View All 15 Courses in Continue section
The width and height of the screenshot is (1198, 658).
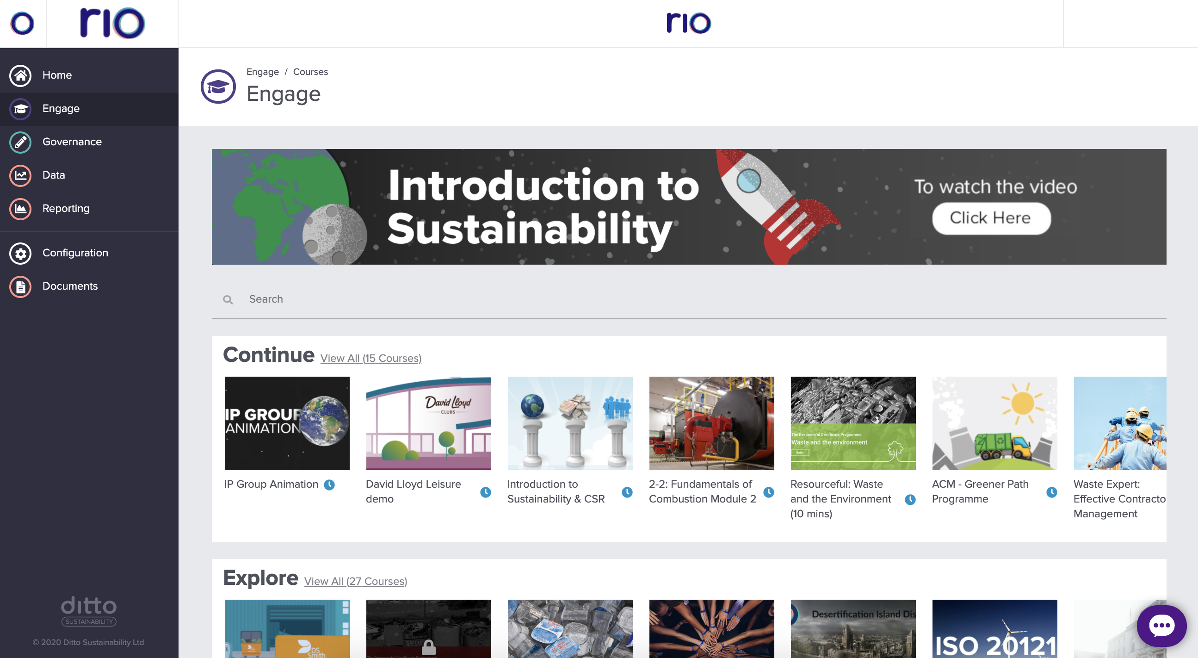click(x=371, y=358)
